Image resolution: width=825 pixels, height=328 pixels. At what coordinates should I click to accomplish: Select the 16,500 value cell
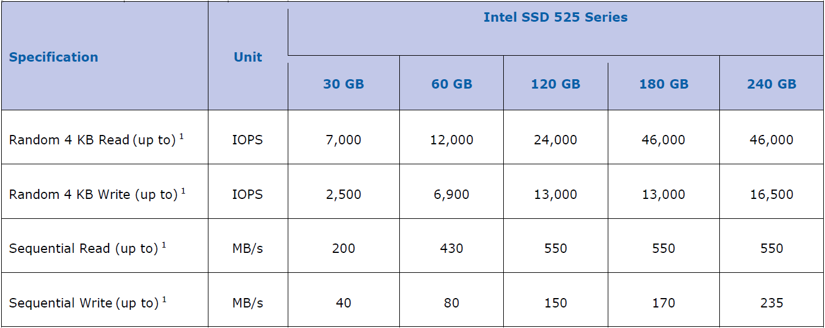click(x=772, y=194)
